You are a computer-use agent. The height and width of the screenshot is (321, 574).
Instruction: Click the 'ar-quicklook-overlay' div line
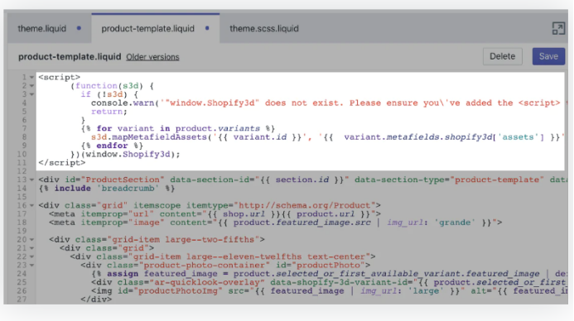tap(329, 282)
